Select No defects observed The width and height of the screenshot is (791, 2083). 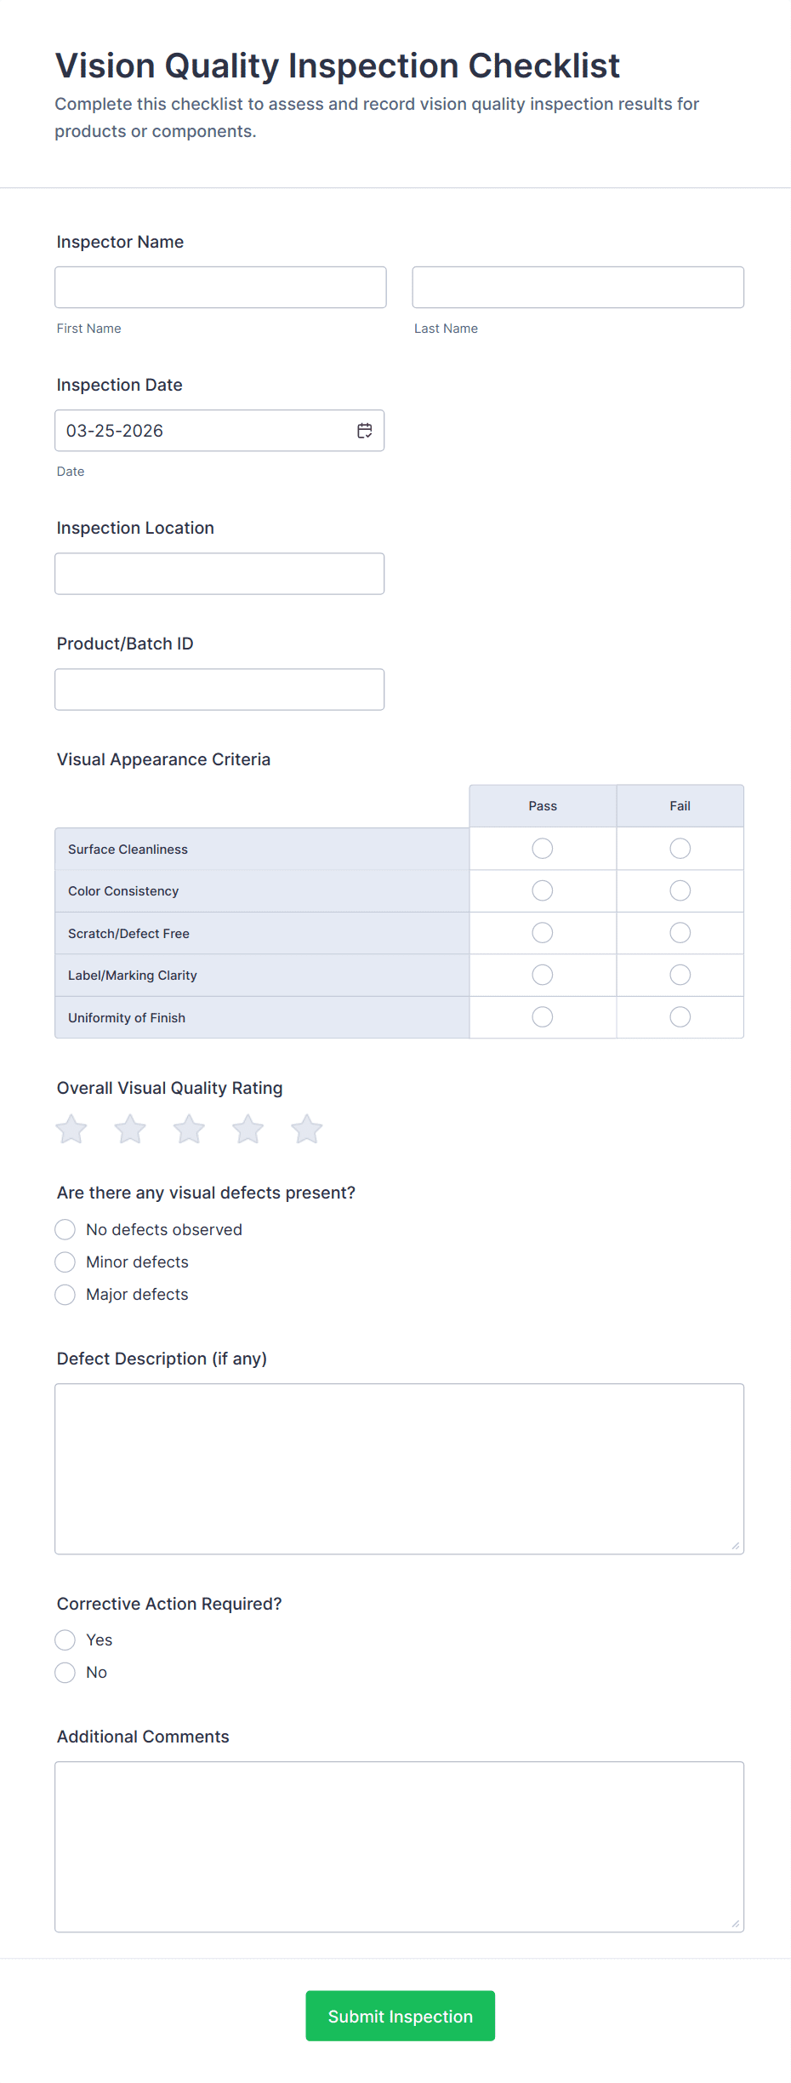point(65,1229)
